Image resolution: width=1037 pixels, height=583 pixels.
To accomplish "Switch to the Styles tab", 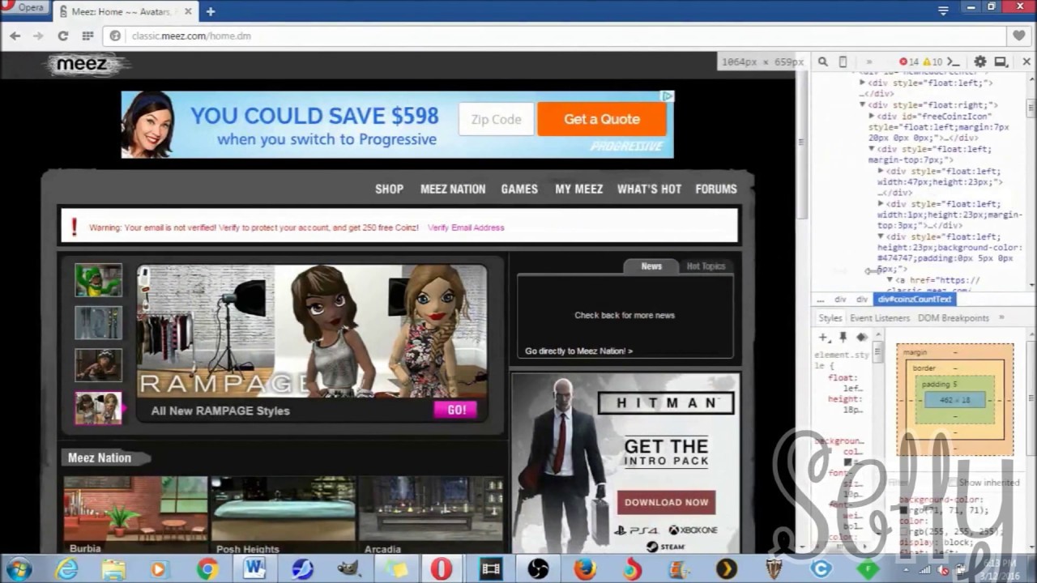I will (x=830, y=318).
